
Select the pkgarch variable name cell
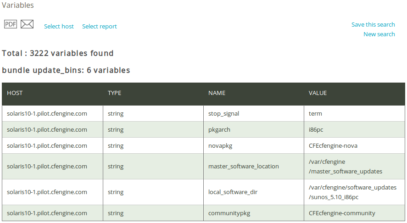pos(254,129)
